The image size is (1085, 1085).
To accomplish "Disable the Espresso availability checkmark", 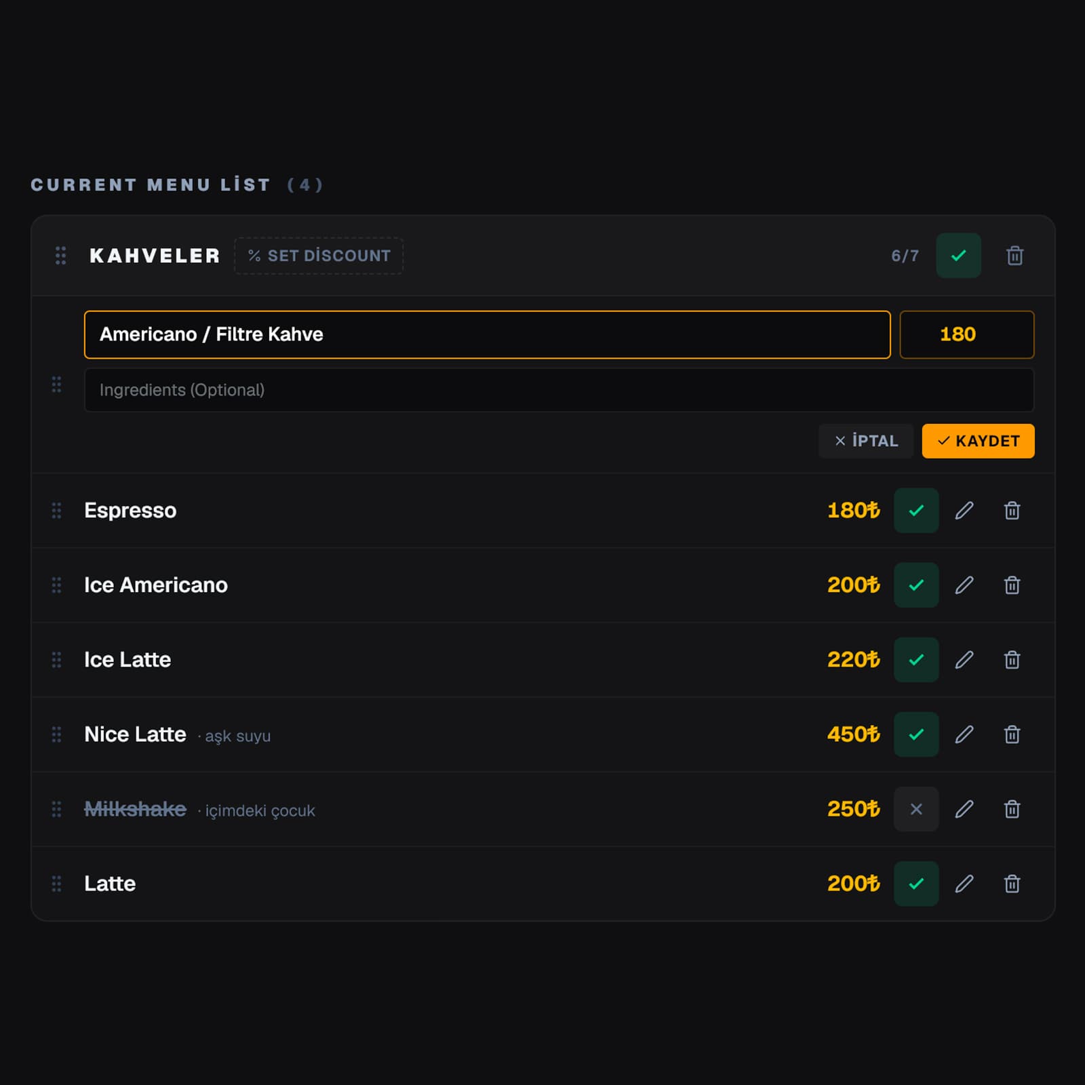I will (916, 511).
